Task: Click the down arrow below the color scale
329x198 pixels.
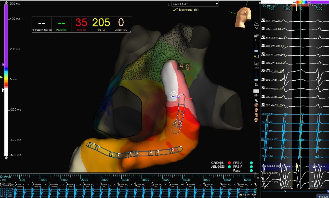Action: [6, 158]
